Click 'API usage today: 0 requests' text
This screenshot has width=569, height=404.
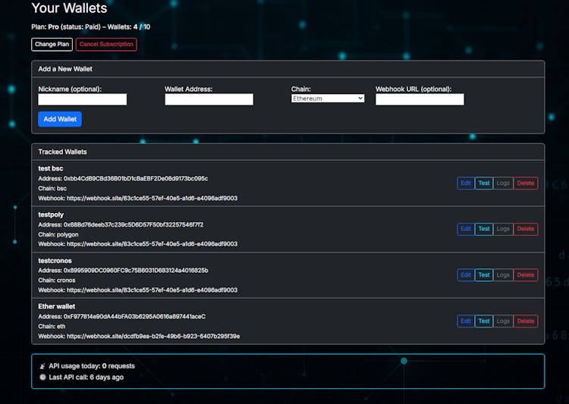pyautogui.click(x=92, y=366)
